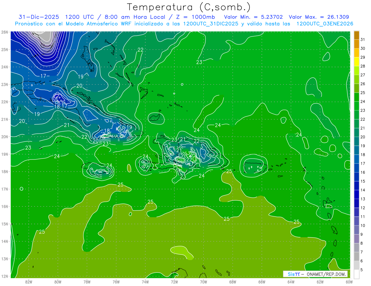This screenshot has width=371, height=286.
Task: Click the ONAMET/REP.DOM. logo label
Action: point(326,274)
